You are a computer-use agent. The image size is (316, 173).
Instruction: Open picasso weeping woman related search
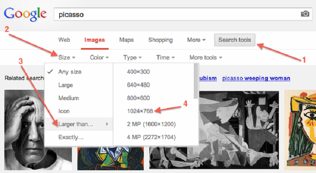tap(256, 78)
